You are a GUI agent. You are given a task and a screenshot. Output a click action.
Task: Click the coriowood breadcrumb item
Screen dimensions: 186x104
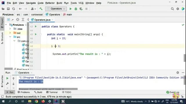coord(37,15)
